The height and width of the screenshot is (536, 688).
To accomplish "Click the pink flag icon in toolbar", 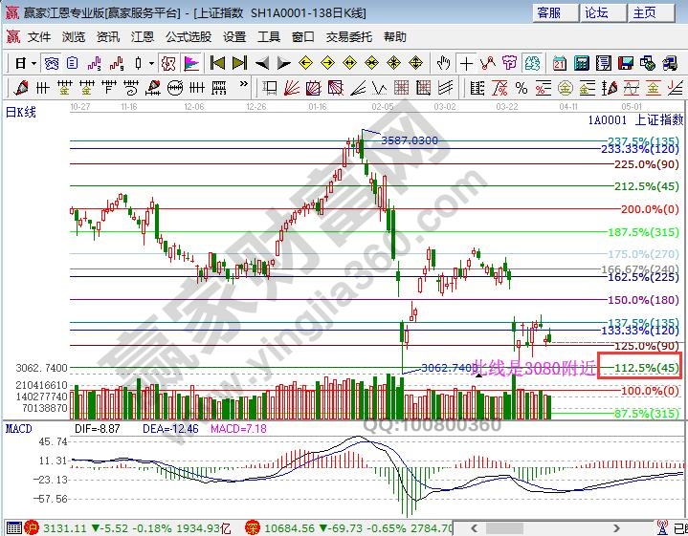I will [191, 63].
